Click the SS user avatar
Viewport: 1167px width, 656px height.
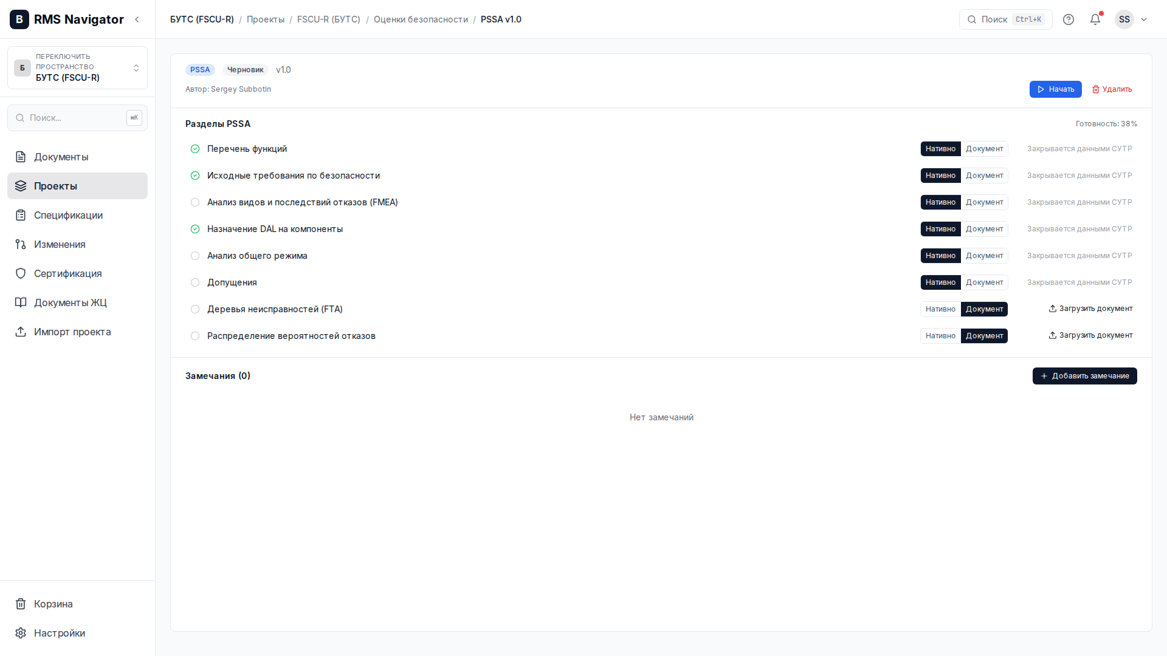click(1124, 19)
